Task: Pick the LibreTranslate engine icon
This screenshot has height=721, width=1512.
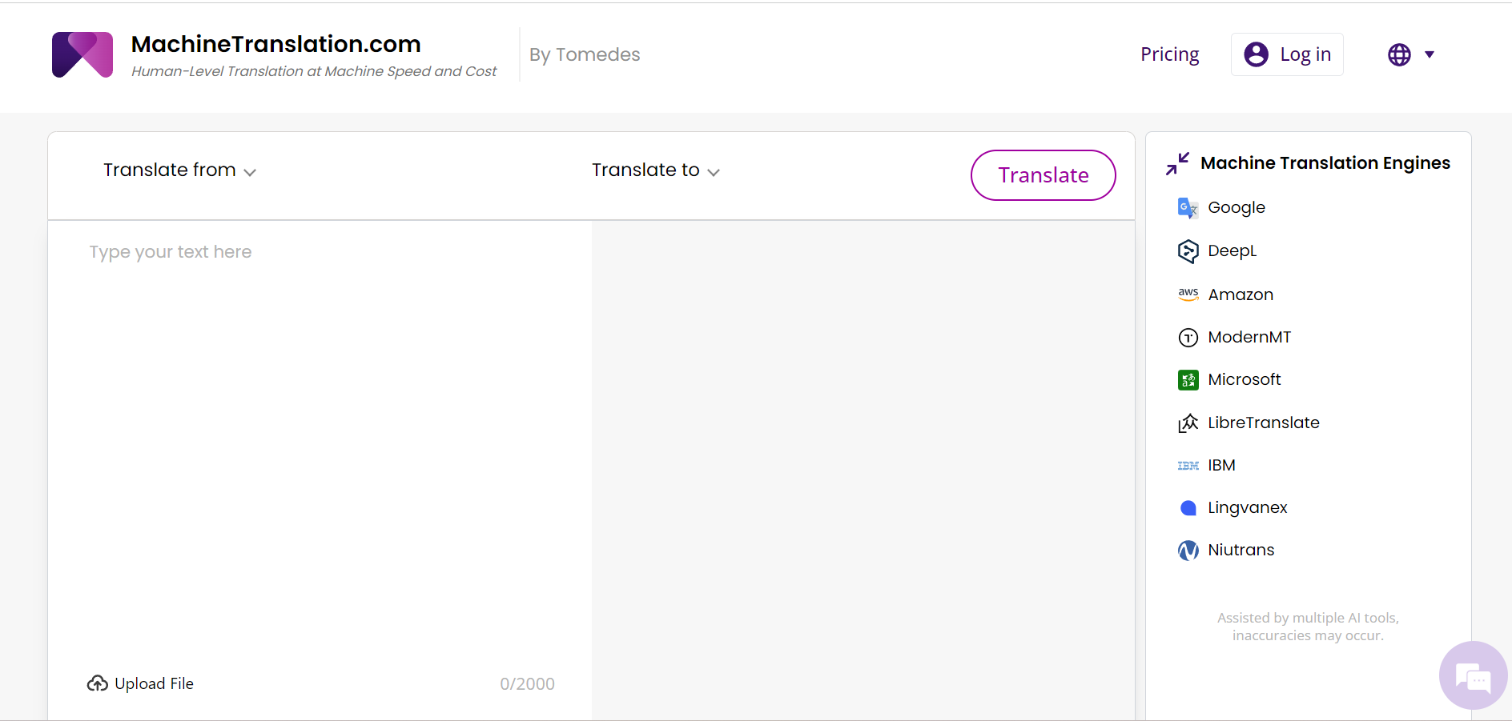Action: click(1188, 422)
